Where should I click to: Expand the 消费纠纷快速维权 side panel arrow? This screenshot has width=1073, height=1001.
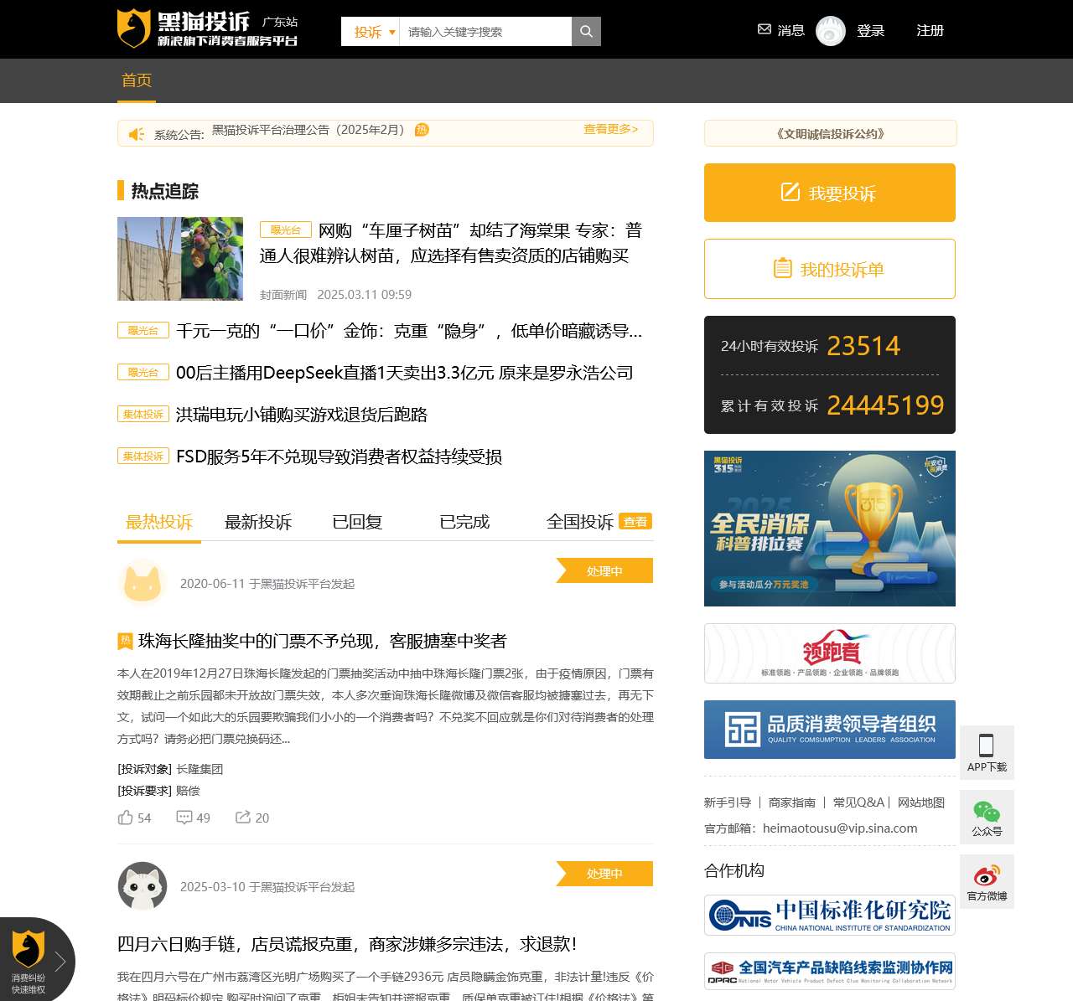[x=60, y=962]
